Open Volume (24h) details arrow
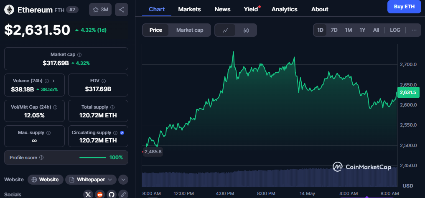The width and height of the screenshot is (425, 198). 53,81
